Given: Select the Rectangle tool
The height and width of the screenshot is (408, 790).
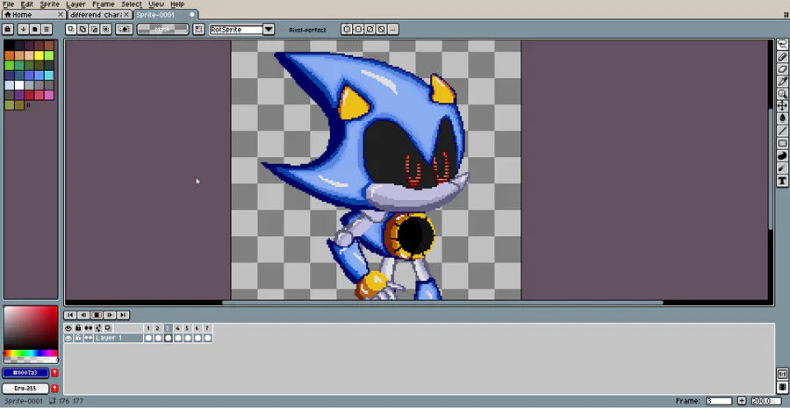Looking at the screenshot, I should (782, 144).
